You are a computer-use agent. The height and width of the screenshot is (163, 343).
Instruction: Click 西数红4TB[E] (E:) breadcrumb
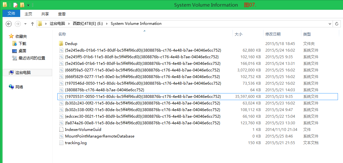[x=88, y=24]
